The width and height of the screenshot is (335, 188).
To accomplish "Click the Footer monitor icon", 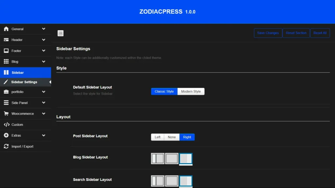I will (x=6, y=51).
